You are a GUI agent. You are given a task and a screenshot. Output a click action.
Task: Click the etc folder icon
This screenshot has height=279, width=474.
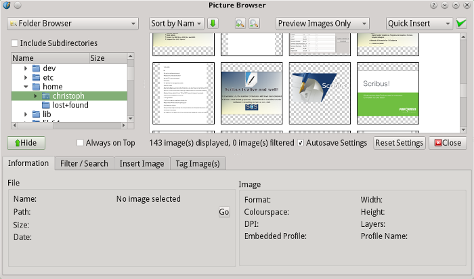coord(37,78)
